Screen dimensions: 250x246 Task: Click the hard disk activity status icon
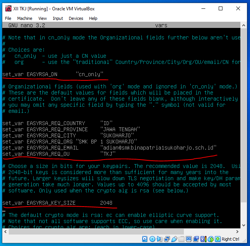(x=144, y=239)
